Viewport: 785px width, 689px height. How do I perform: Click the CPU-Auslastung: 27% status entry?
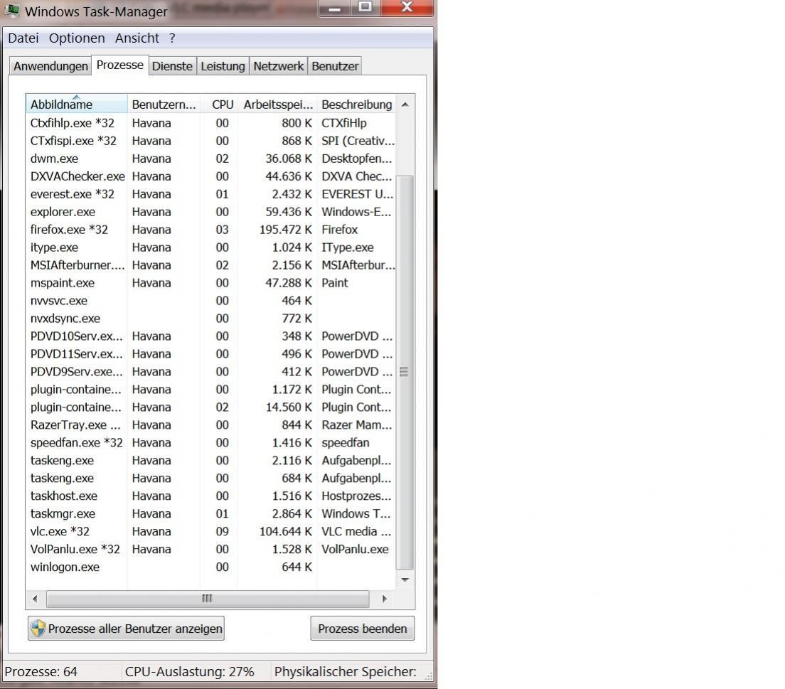(189, 671)
